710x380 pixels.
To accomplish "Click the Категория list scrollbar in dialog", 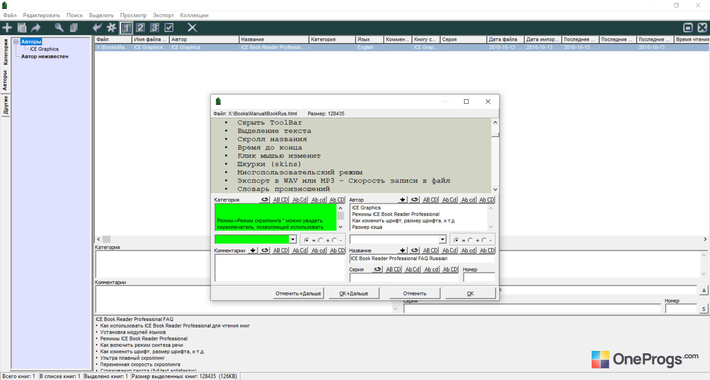I will pyautogui.click(x=341, y=217).
